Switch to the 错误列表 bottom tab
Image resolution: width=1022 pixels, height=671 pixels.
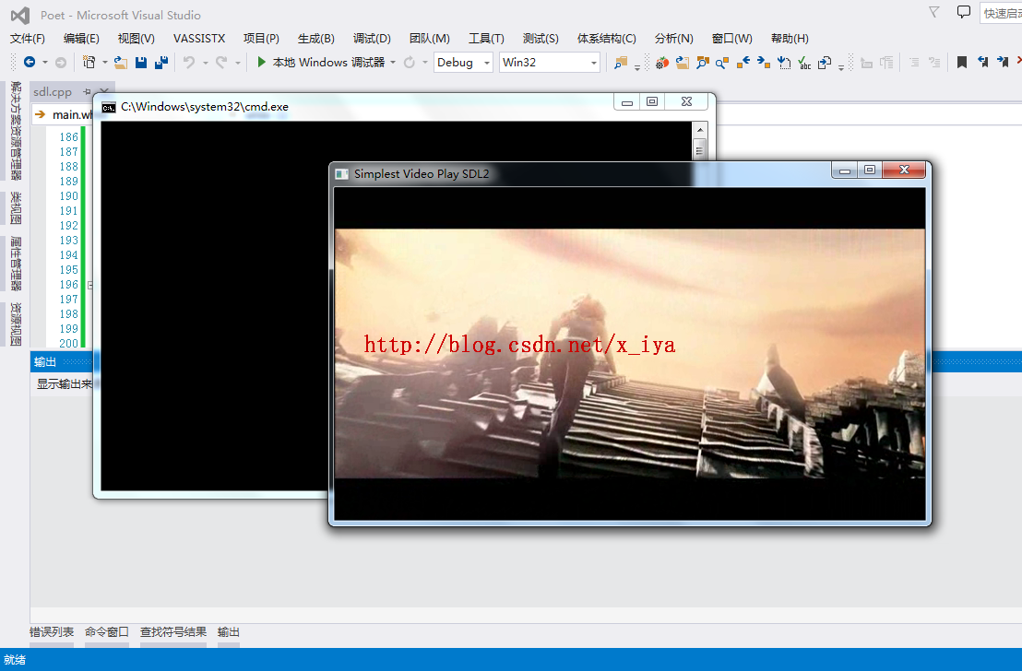click(x=52, y=632)
